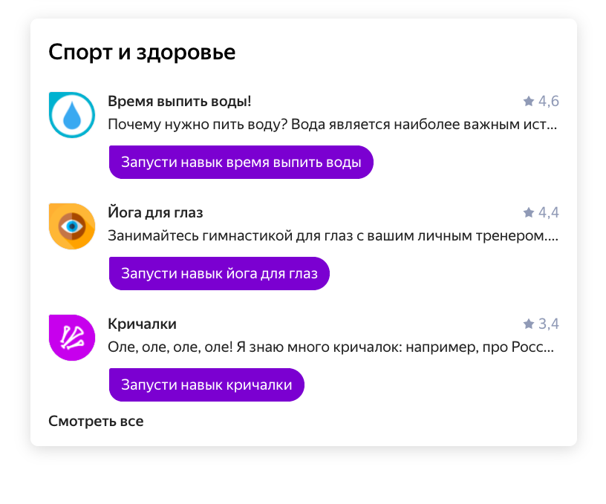
Task: Click description 'Оле, оле, оле, оле!'
Action: [170, 347]
